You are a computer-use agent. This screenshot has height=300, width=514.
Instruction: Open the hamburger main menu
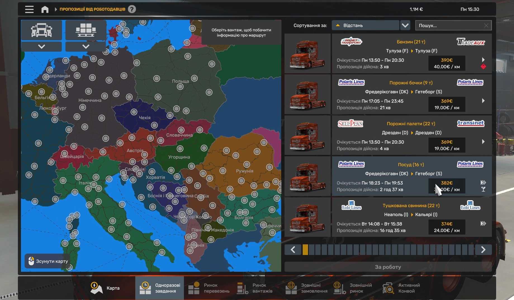pos(29,9)
